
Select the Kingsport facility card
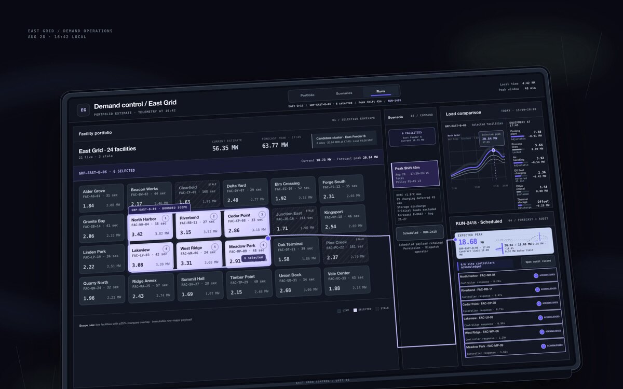click(343, 219)
